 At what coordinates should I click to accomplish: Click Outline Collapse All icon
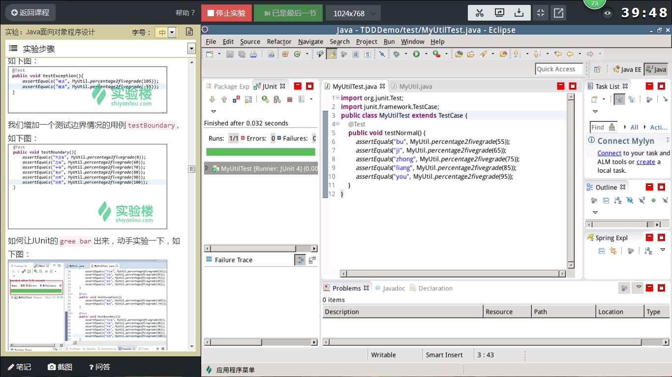pyautogui.click(x=606, y=200)
